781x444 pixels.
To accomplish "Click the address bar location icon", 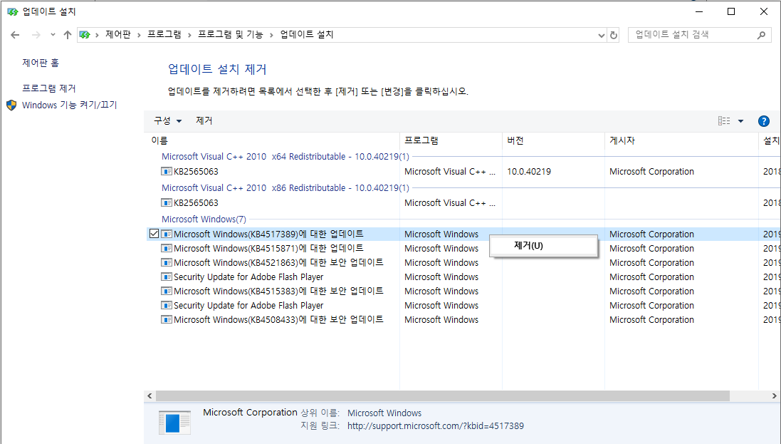I will pyautogui.click(x=85, y=35).
